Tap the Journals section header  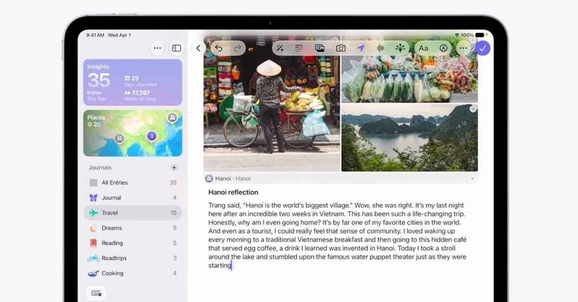click(100, 167)
